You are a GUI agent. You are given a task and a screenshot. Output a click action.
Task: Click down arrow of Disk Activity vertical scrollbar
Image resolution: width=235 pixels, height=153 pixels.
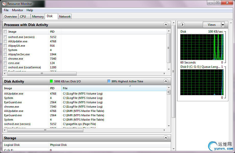(169, 126)
